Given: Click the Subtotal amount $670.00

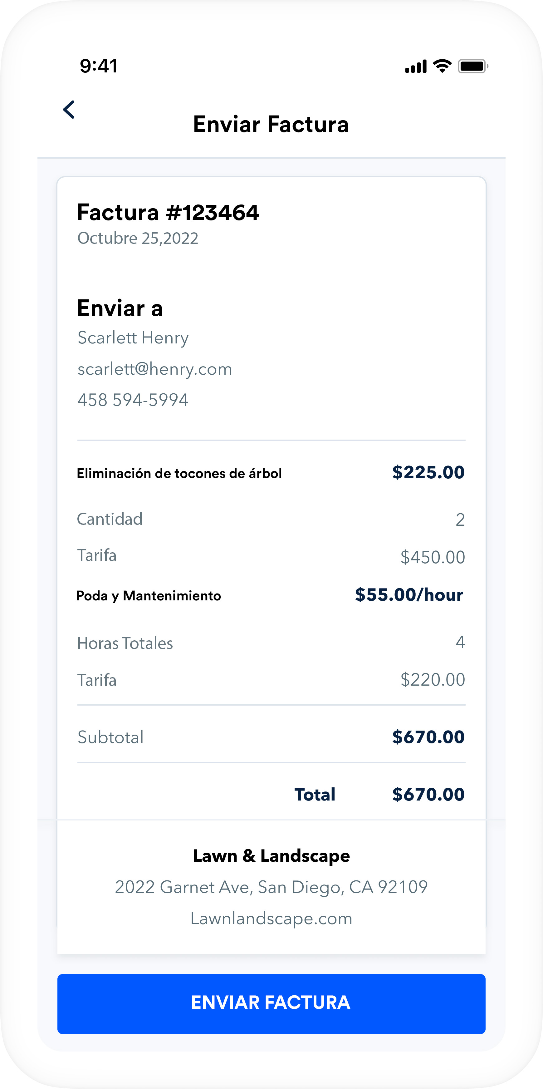Looking at the screenshot, I should click(x=428, y=737).
